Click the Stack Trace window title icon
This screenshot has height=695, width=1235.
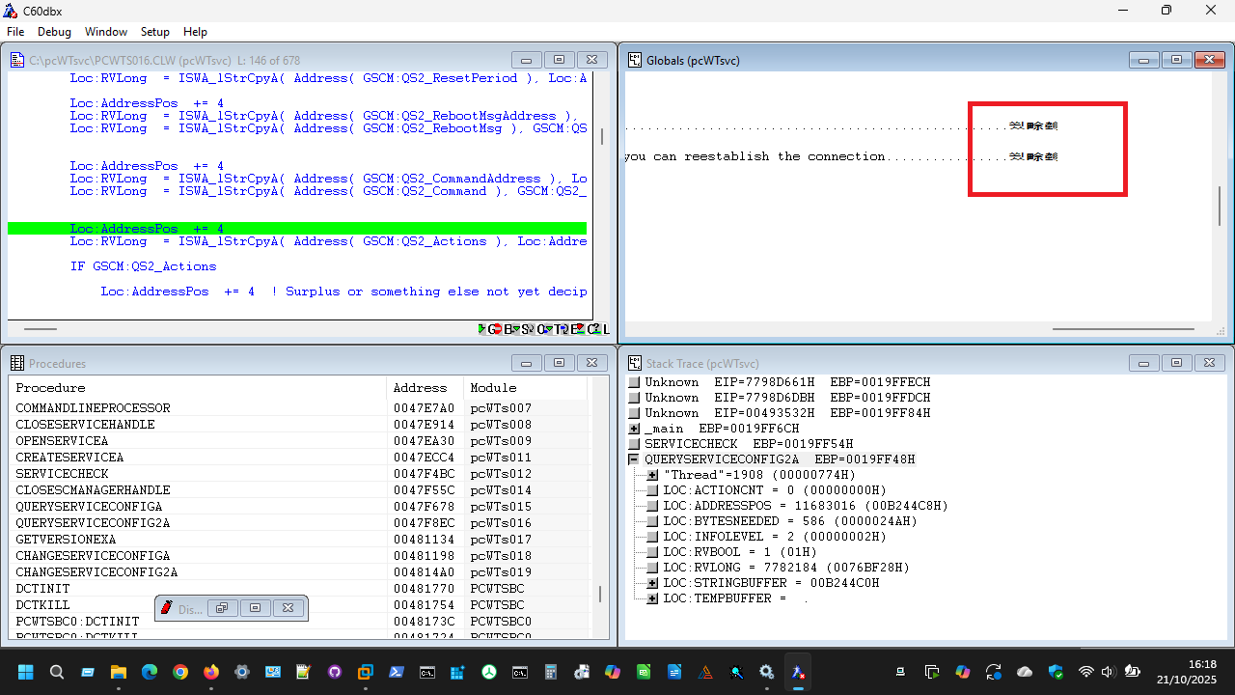pyautogui.click(x=635, y=363)
